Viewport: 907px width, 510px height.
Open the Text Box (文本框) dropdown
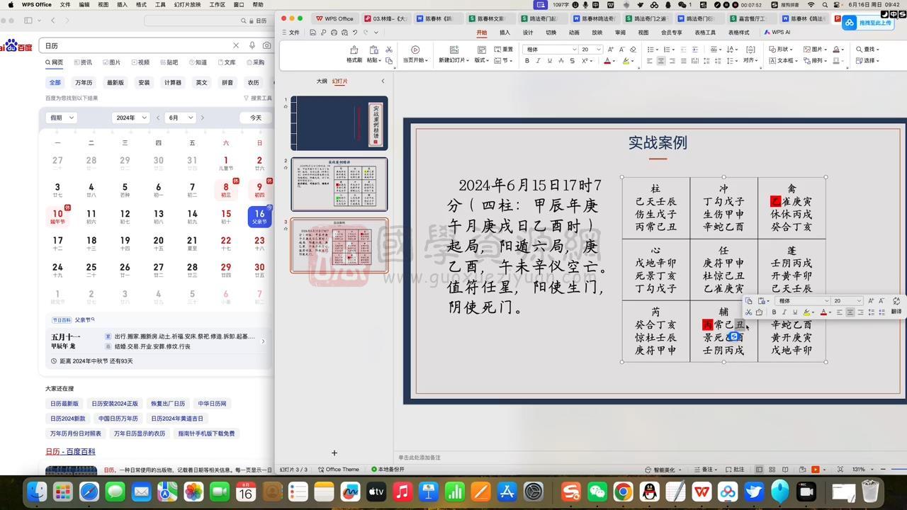pos(783,61)
